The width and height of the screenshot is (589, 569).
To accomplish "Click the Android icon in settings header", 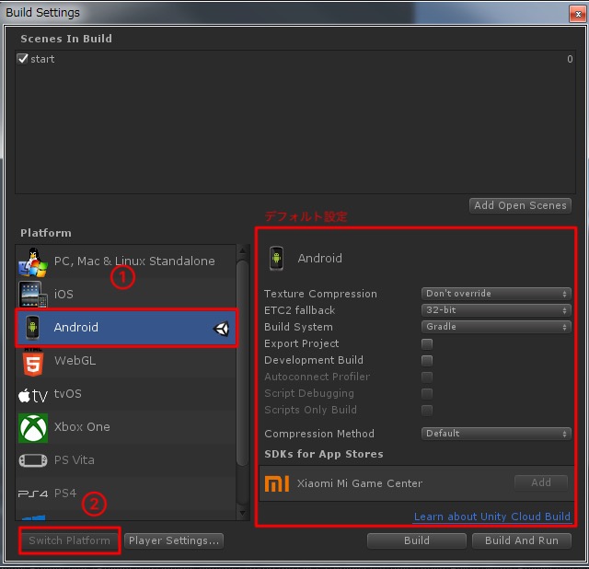I will click(x=276, y=258).
